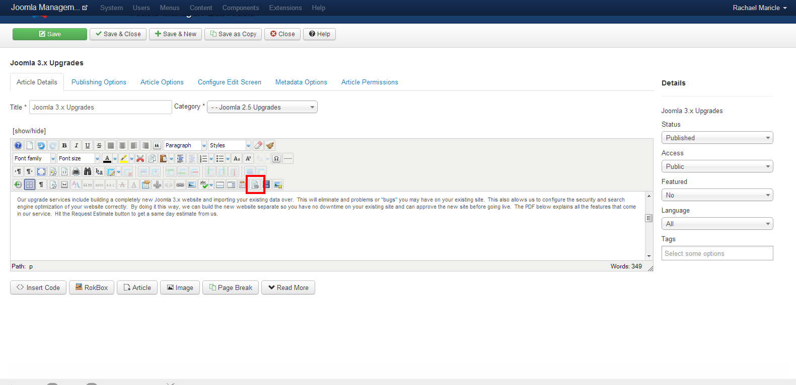Remove formatting with eraser icon

click(x=258, y=145)
